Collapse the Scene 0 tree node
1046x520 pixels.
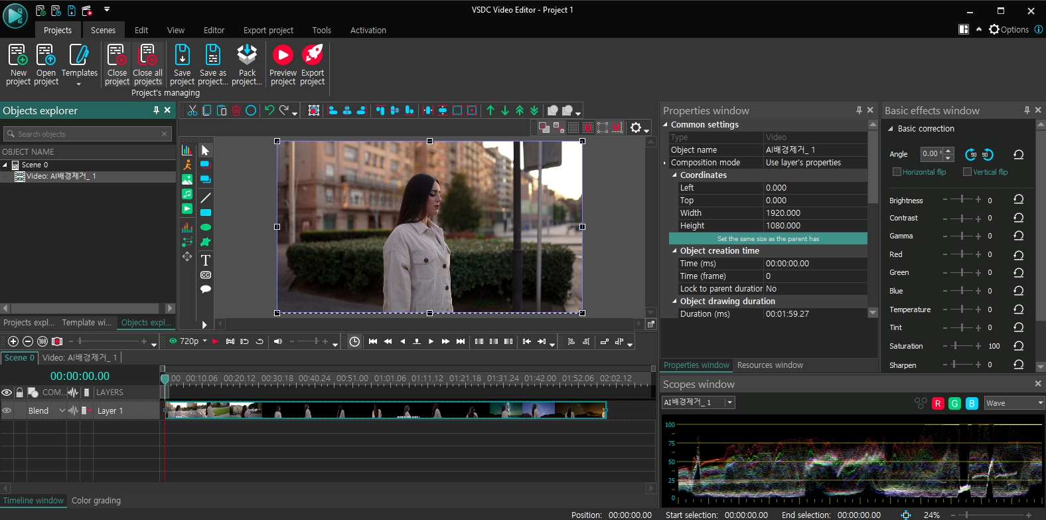coord(5,165)
